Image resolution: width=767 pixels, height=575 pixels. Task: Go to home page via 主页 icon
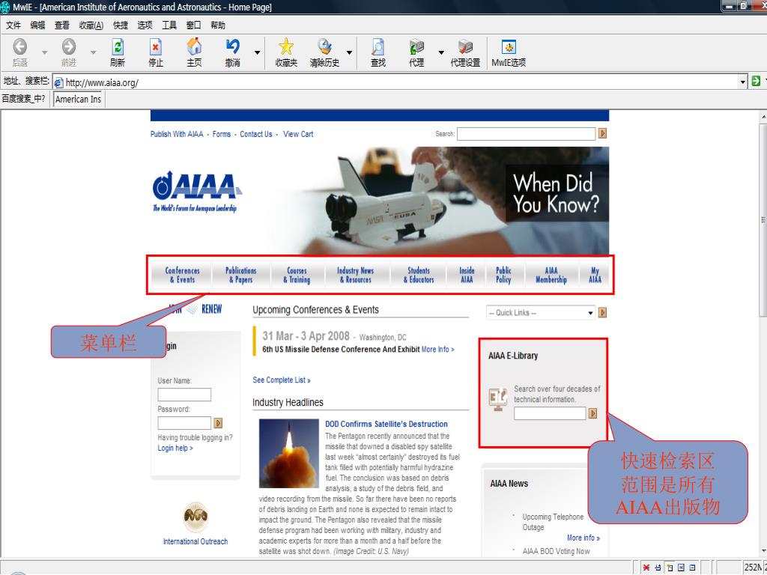[194, 46]
